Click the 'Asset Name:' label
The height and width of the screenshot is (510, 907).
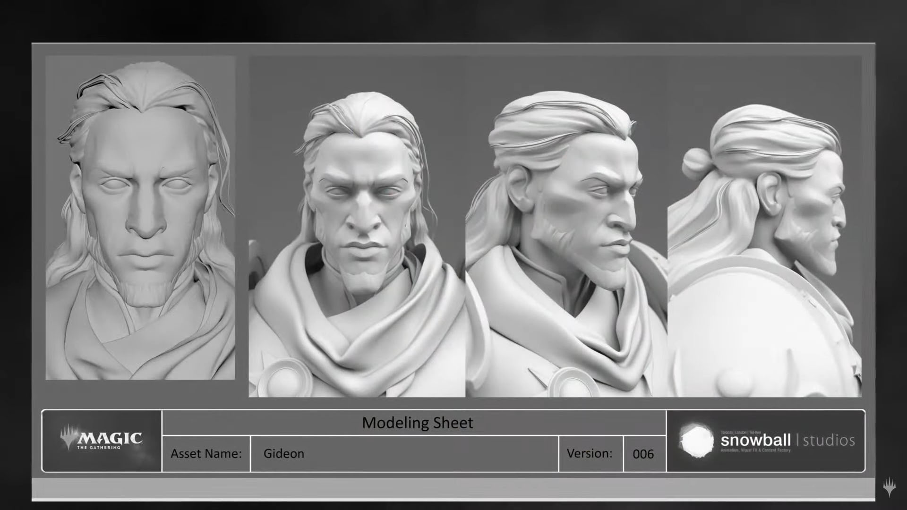coord(206,453)
